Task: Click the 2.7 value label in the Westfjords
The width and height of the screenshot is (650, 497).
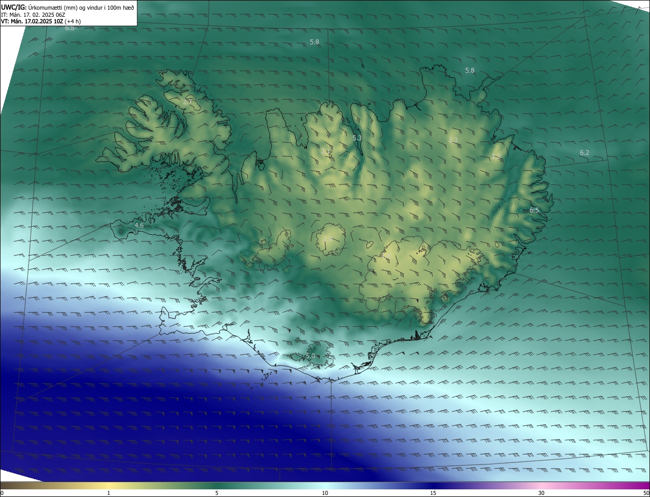Action: 187,102
